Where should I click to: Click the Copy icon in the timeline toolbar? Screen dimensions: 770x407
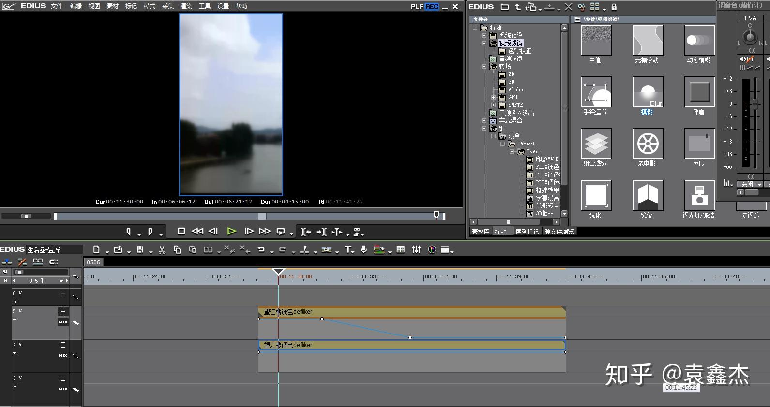(177, 249)
